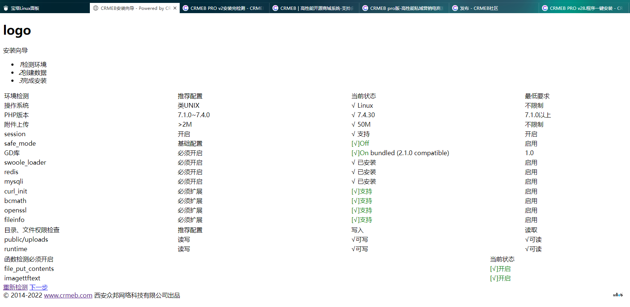Click the swoole_loader row label
The width and height of the screenshot is (630, 307).
click(x=25, y=162)
